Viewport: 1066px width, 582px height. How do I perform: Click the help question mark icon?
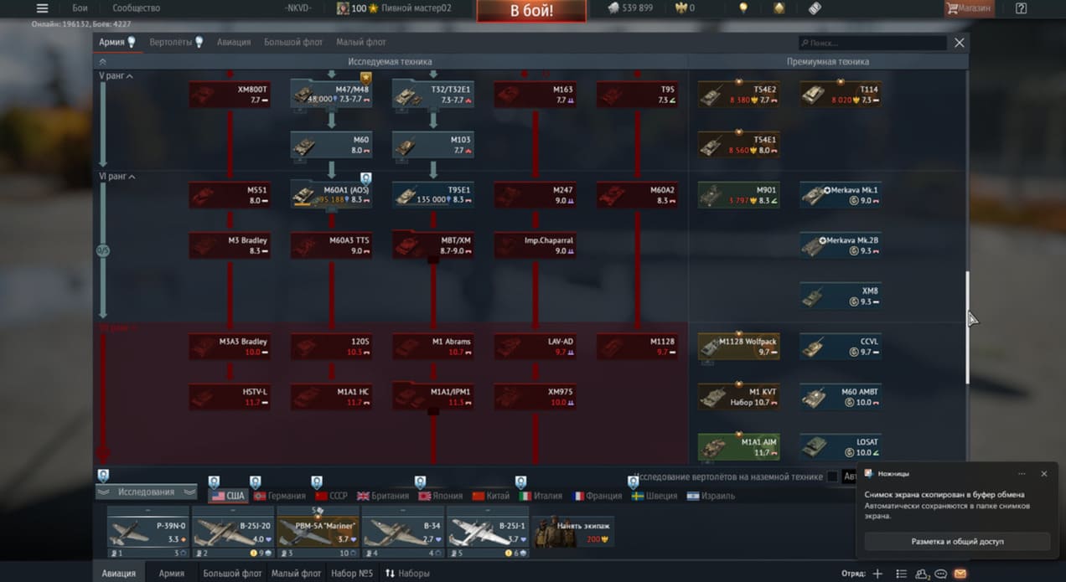[1021, 8]
